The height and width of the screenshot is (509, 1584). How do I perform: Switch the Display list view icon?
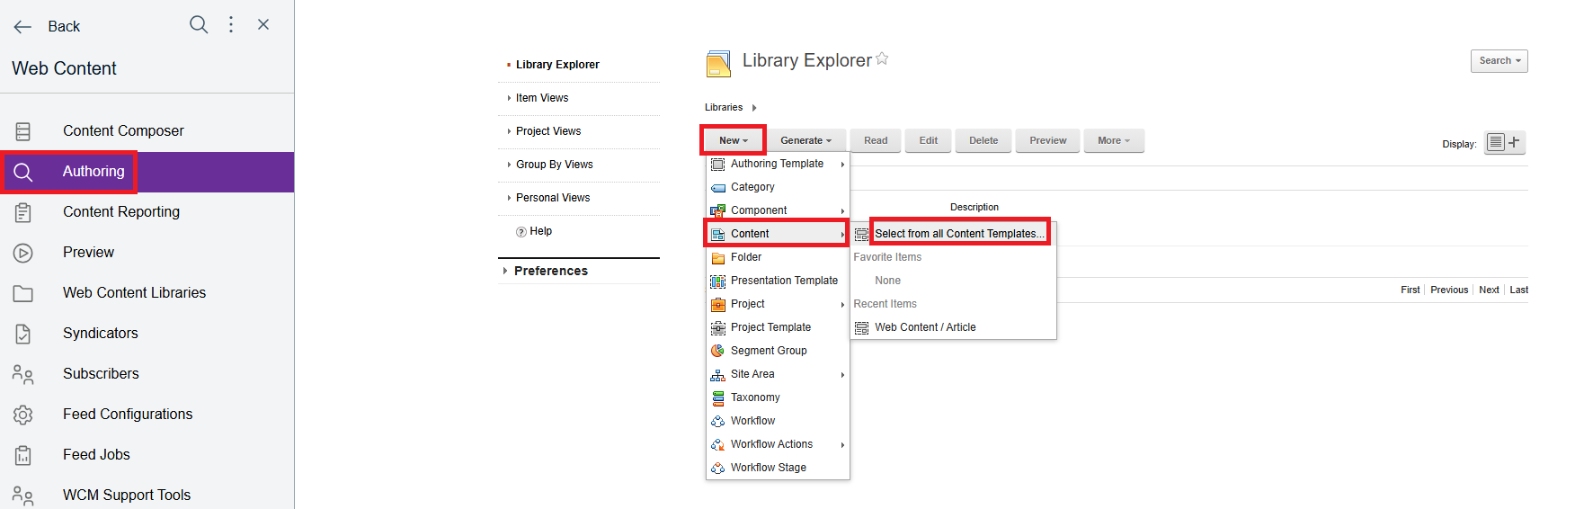[1496, 142]
